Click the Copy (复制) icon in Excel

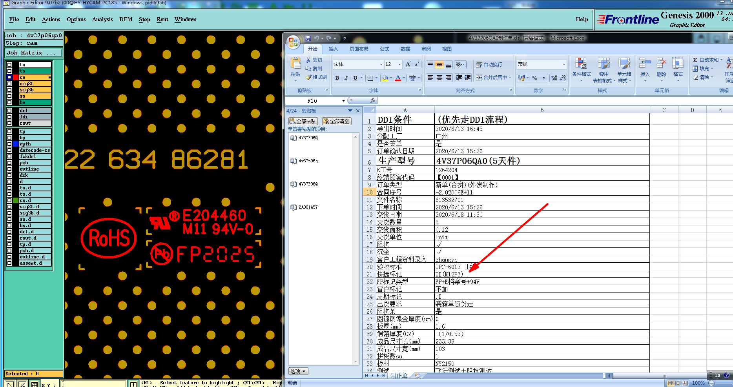(x=308, y=69)
